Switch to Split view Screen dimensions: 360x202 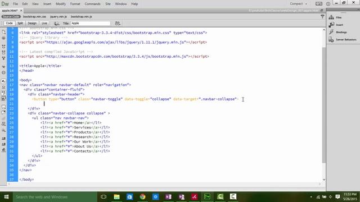(20, 24)
